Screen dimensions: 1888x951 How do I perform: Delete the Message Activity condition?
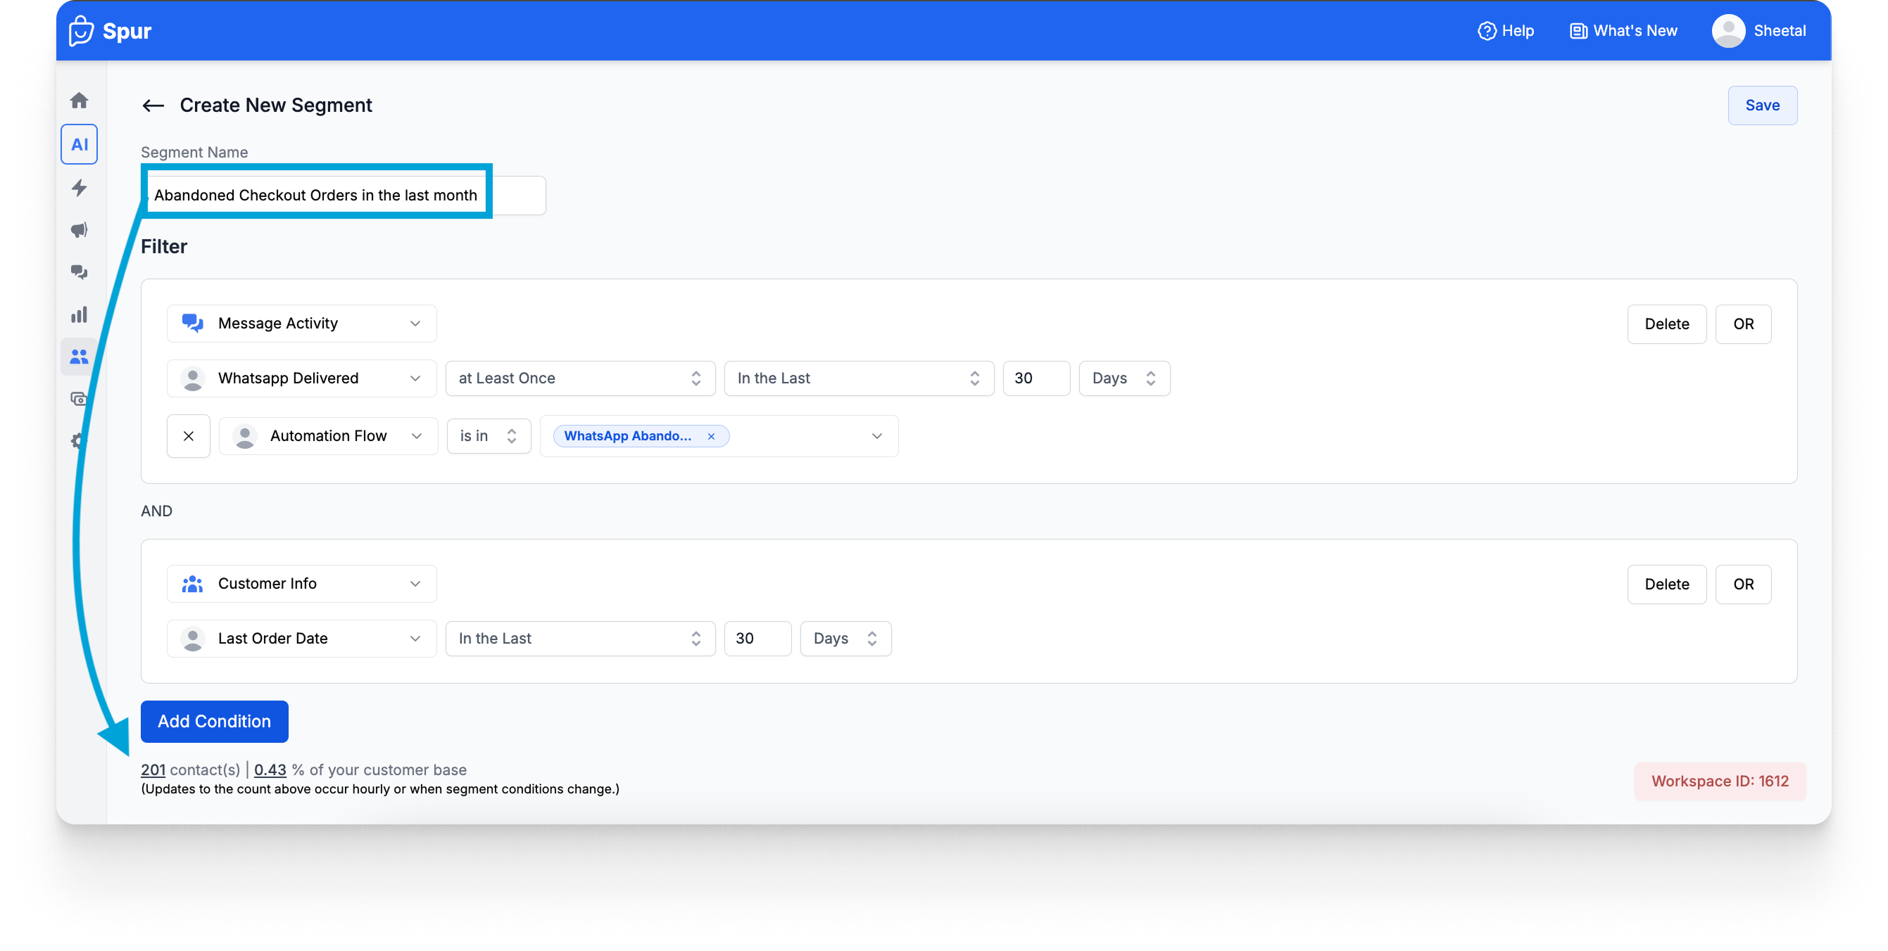coord(1666,324)
